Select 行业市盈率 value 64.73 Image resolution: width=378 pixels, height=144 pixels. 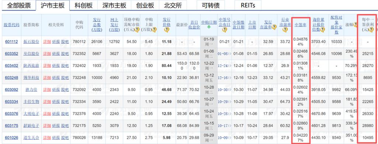coord(285,102)
